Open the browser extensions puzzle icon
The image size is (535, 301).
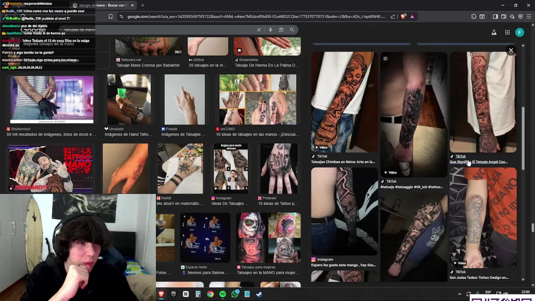[474, 17]
